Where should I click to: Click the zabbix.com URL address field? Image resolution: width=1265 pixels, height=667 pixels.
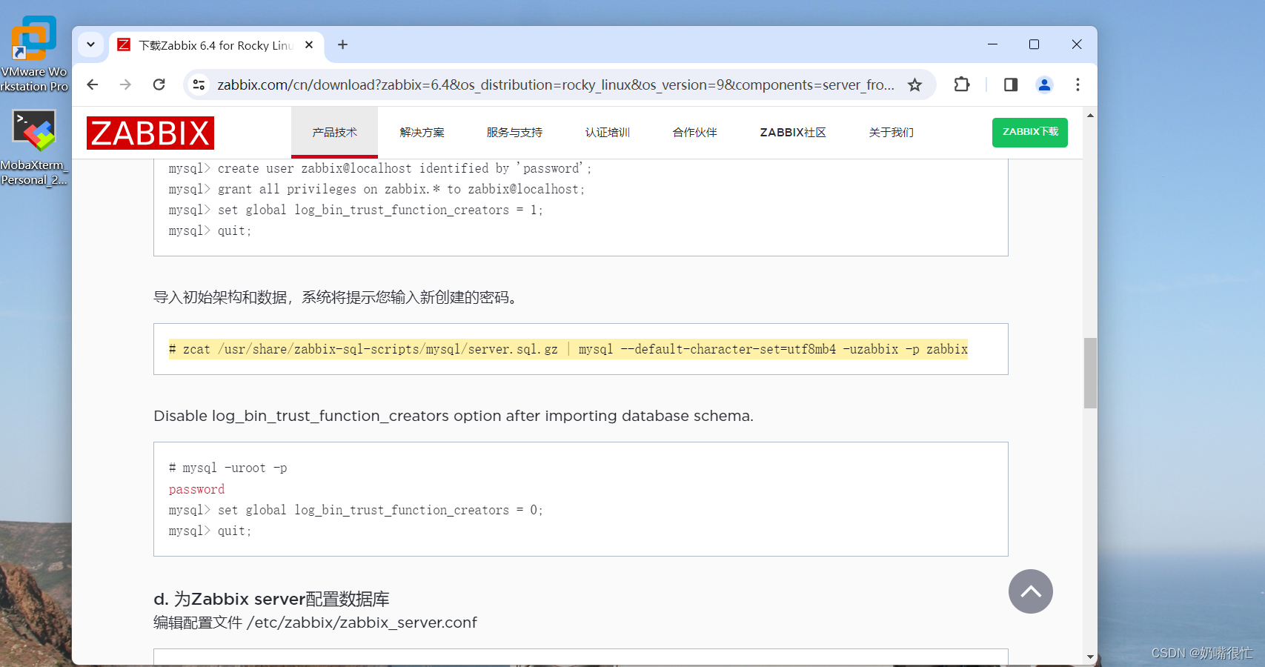pyautogui.click(x=555, y=84)
